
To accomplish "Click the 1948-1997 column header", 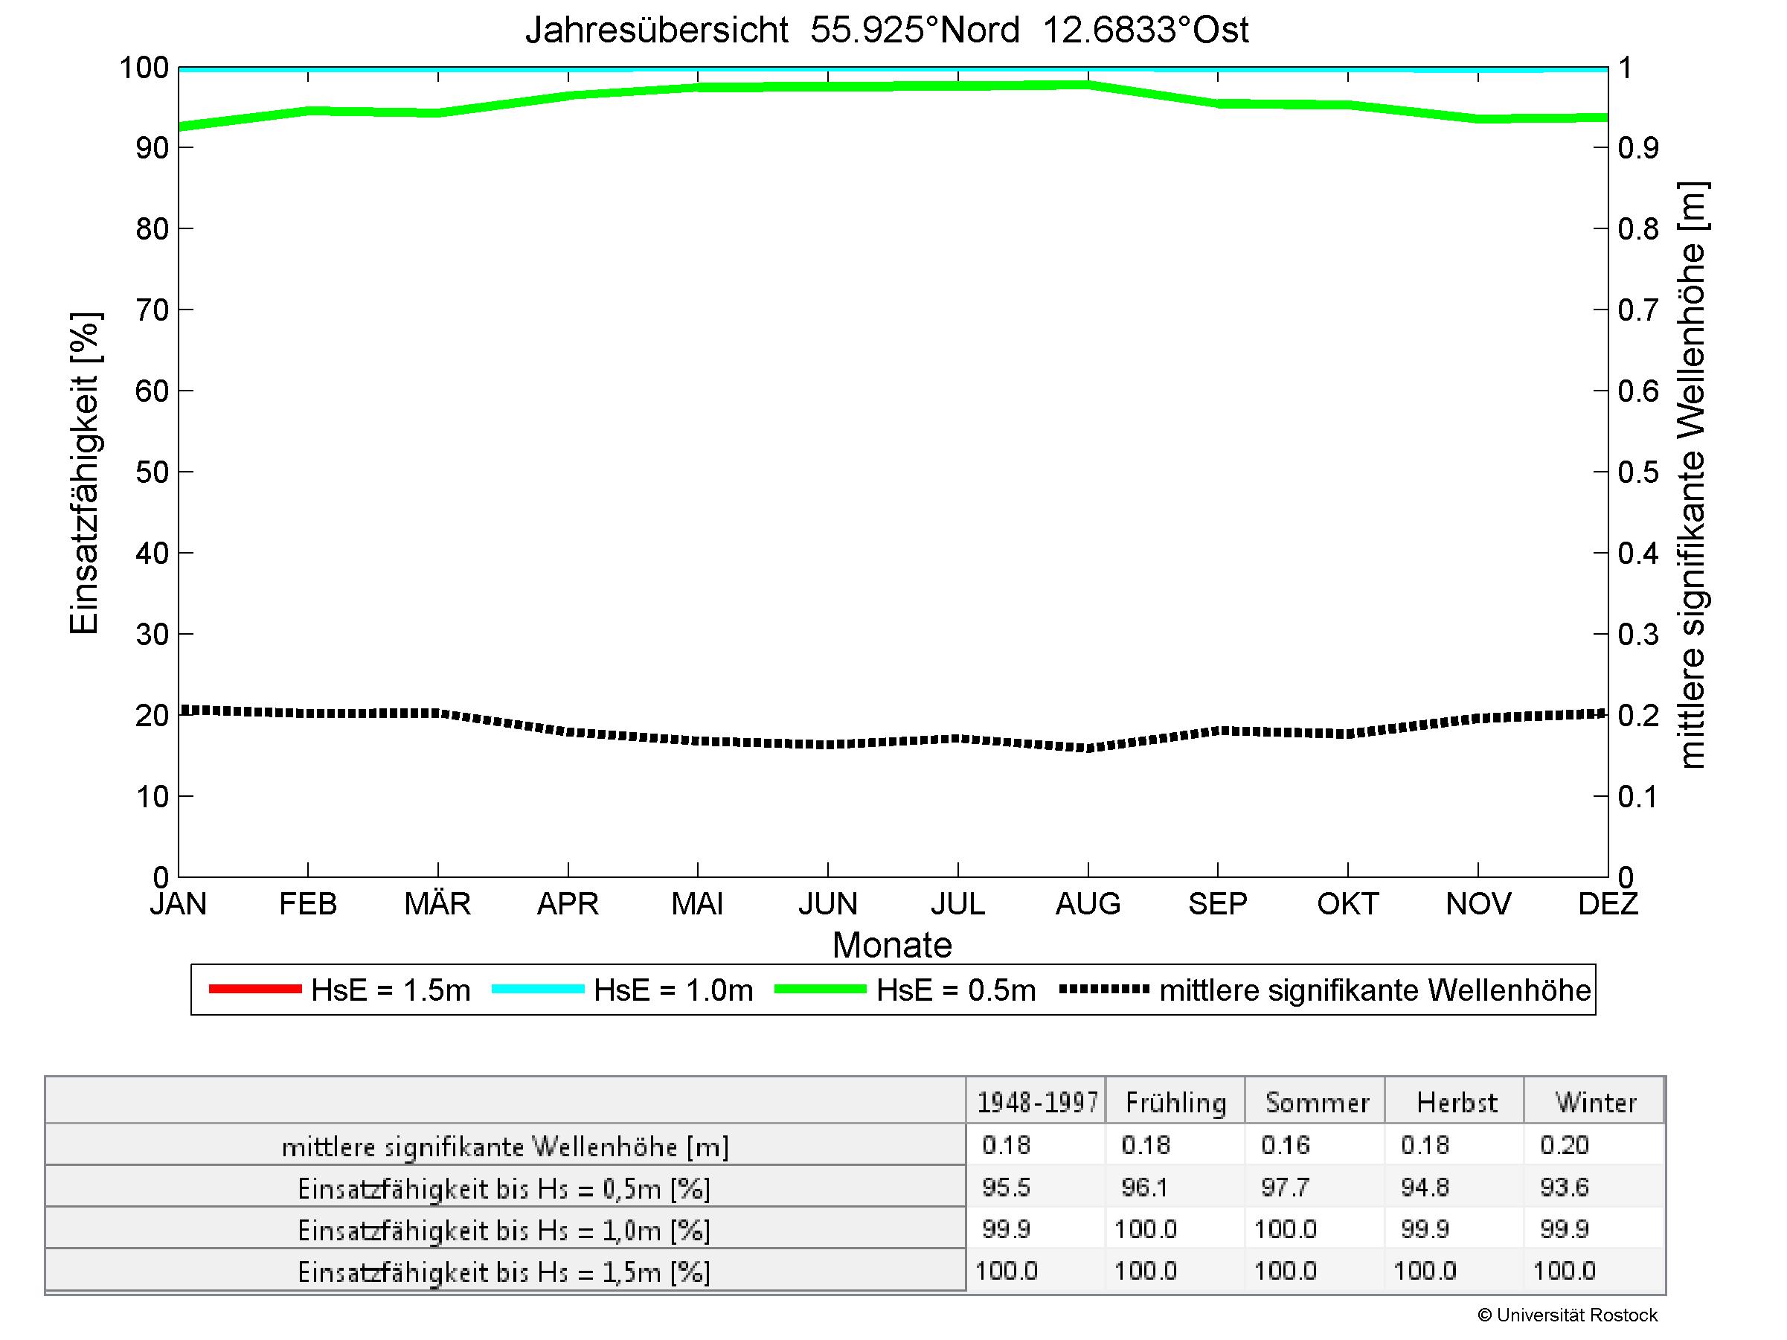I will (1037, 1103).
